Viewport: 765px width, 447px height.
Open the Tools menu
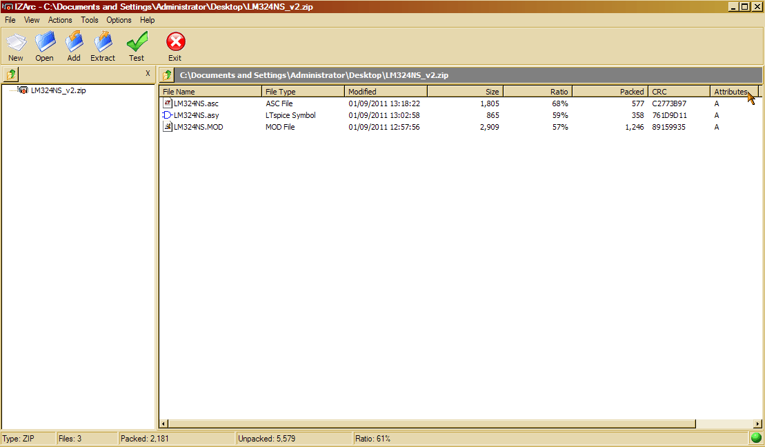click(90, 20)
